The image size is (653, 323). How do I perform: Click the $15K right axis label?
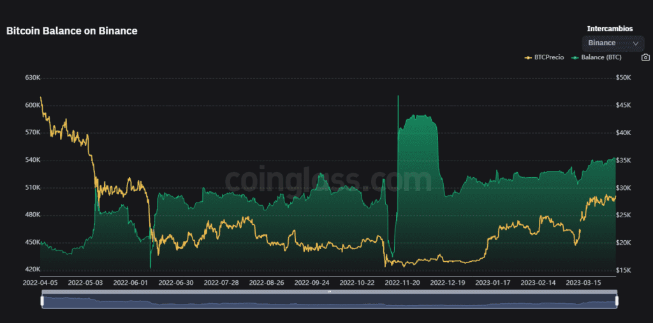pos(624,269)
